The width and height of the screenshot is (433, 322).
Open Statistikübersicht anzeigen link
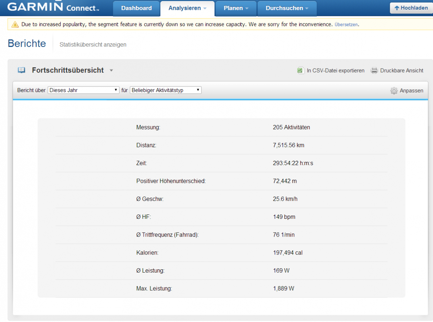coord(93,45)
